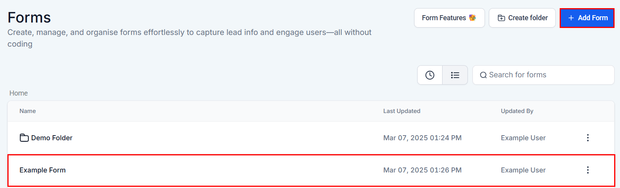Switch to the recent forms clock view
Viewport: 620px width, 188px height.
pos(430,75)
